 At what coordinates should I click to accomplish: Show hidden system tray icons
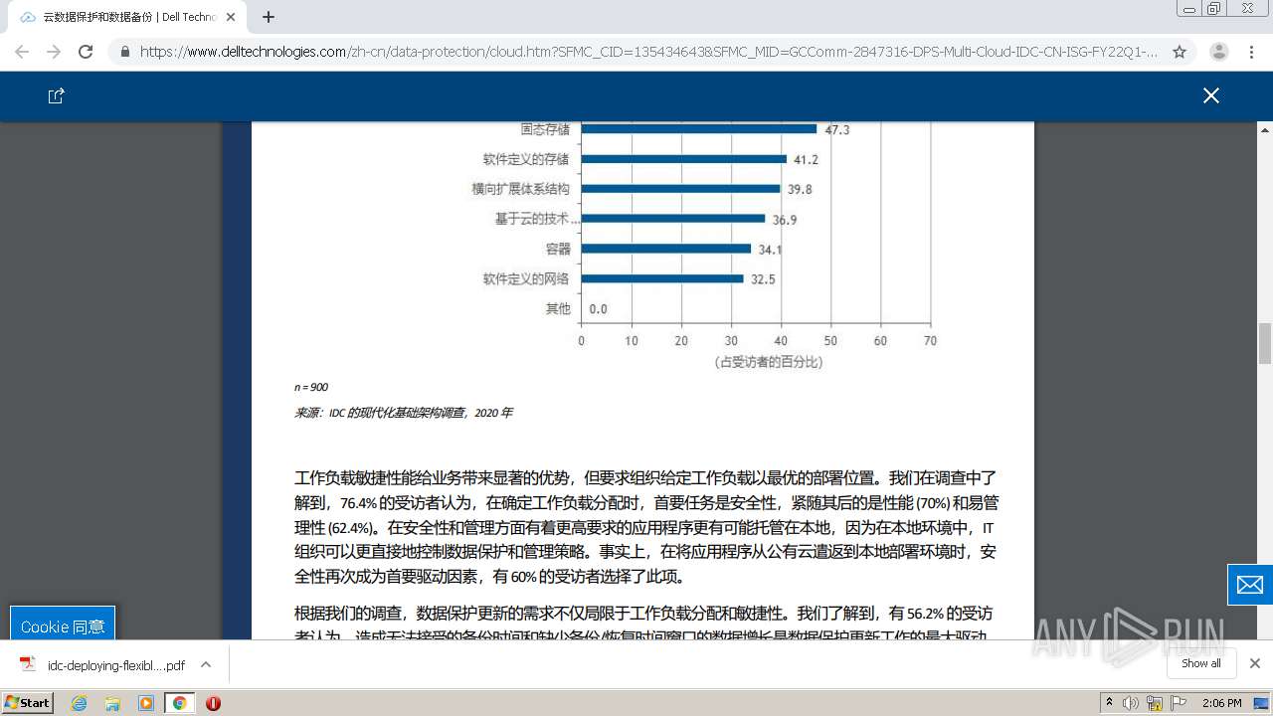(1110, 703)
